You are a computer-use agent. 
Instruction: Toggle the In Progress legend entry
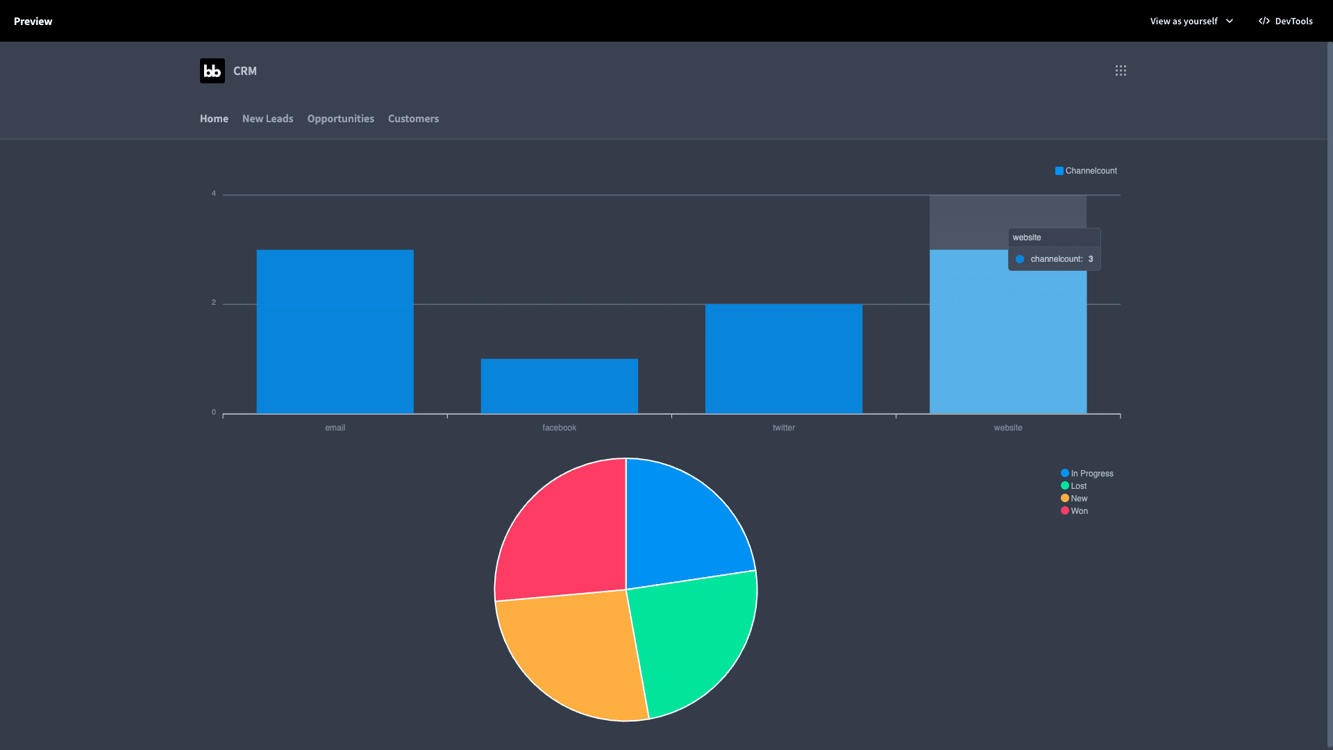1087,474
